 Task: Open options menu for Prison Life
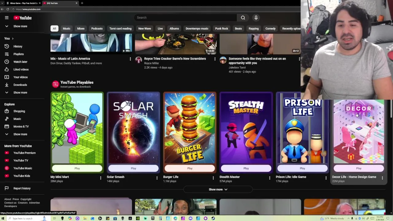(x=326, y=178)
